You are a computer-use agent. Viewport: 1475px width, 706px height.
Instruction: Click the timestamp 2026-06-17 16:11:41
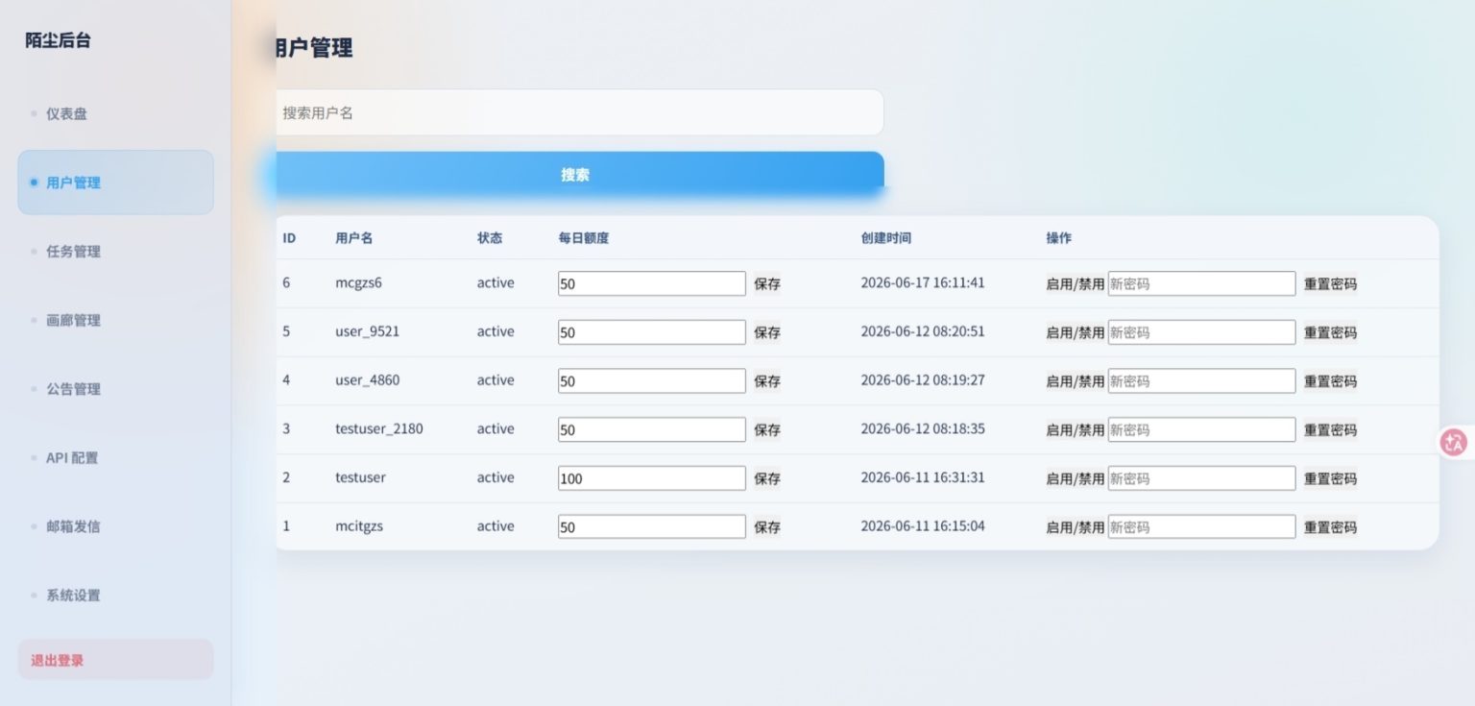pyautogui.click(x=923, y=283)
